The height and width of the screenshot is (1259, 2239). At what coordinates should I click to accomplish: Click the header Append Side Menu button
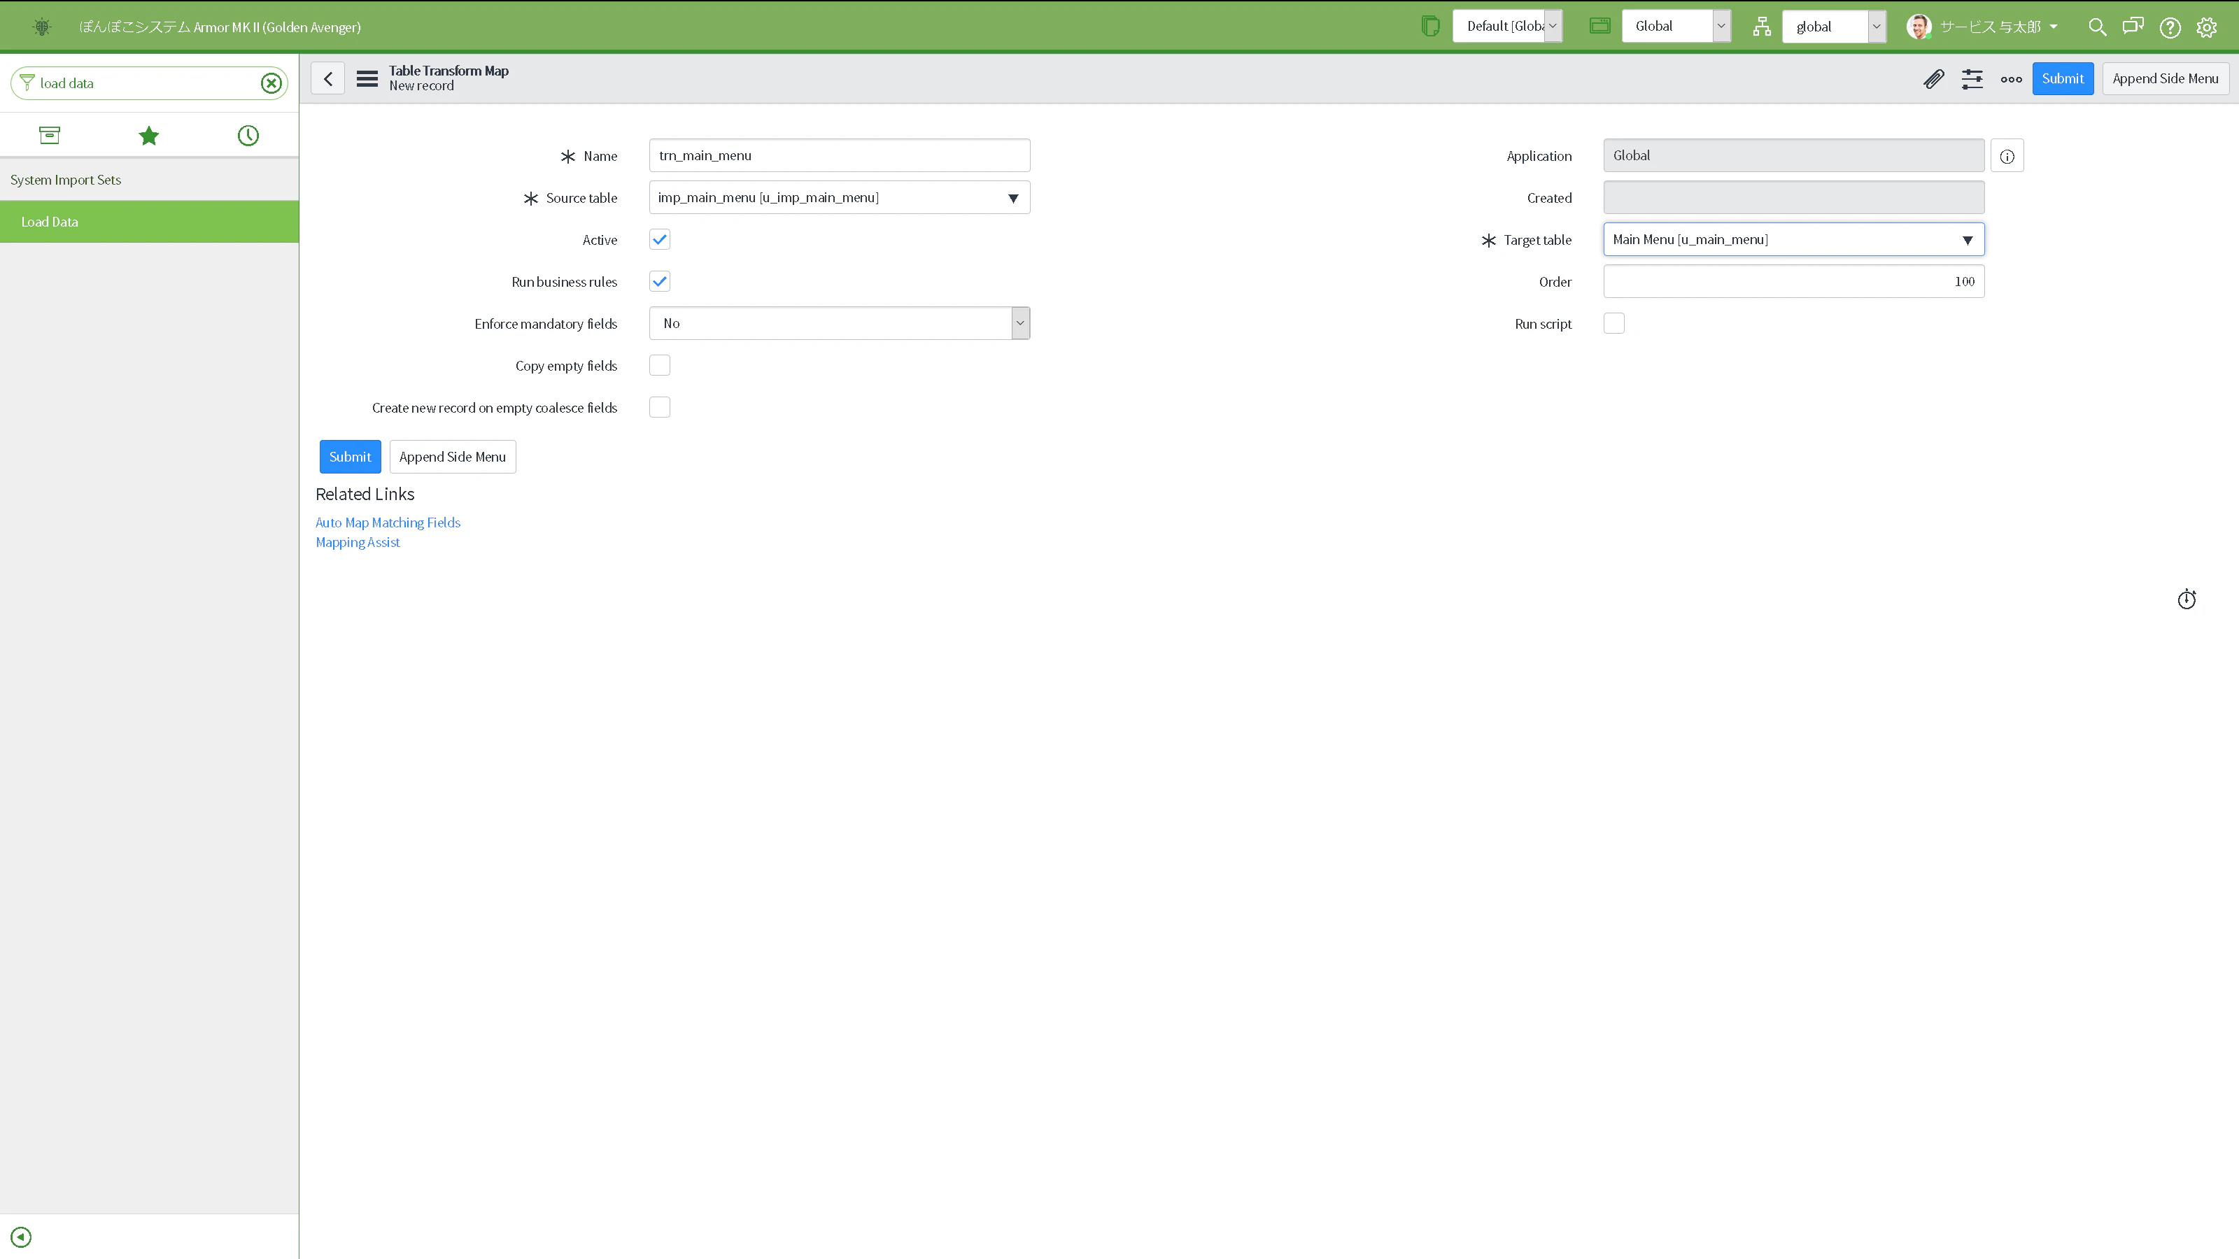[2165, 79]
